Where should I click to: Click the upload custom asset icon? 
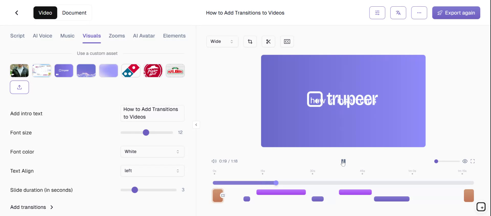(19, 87)
